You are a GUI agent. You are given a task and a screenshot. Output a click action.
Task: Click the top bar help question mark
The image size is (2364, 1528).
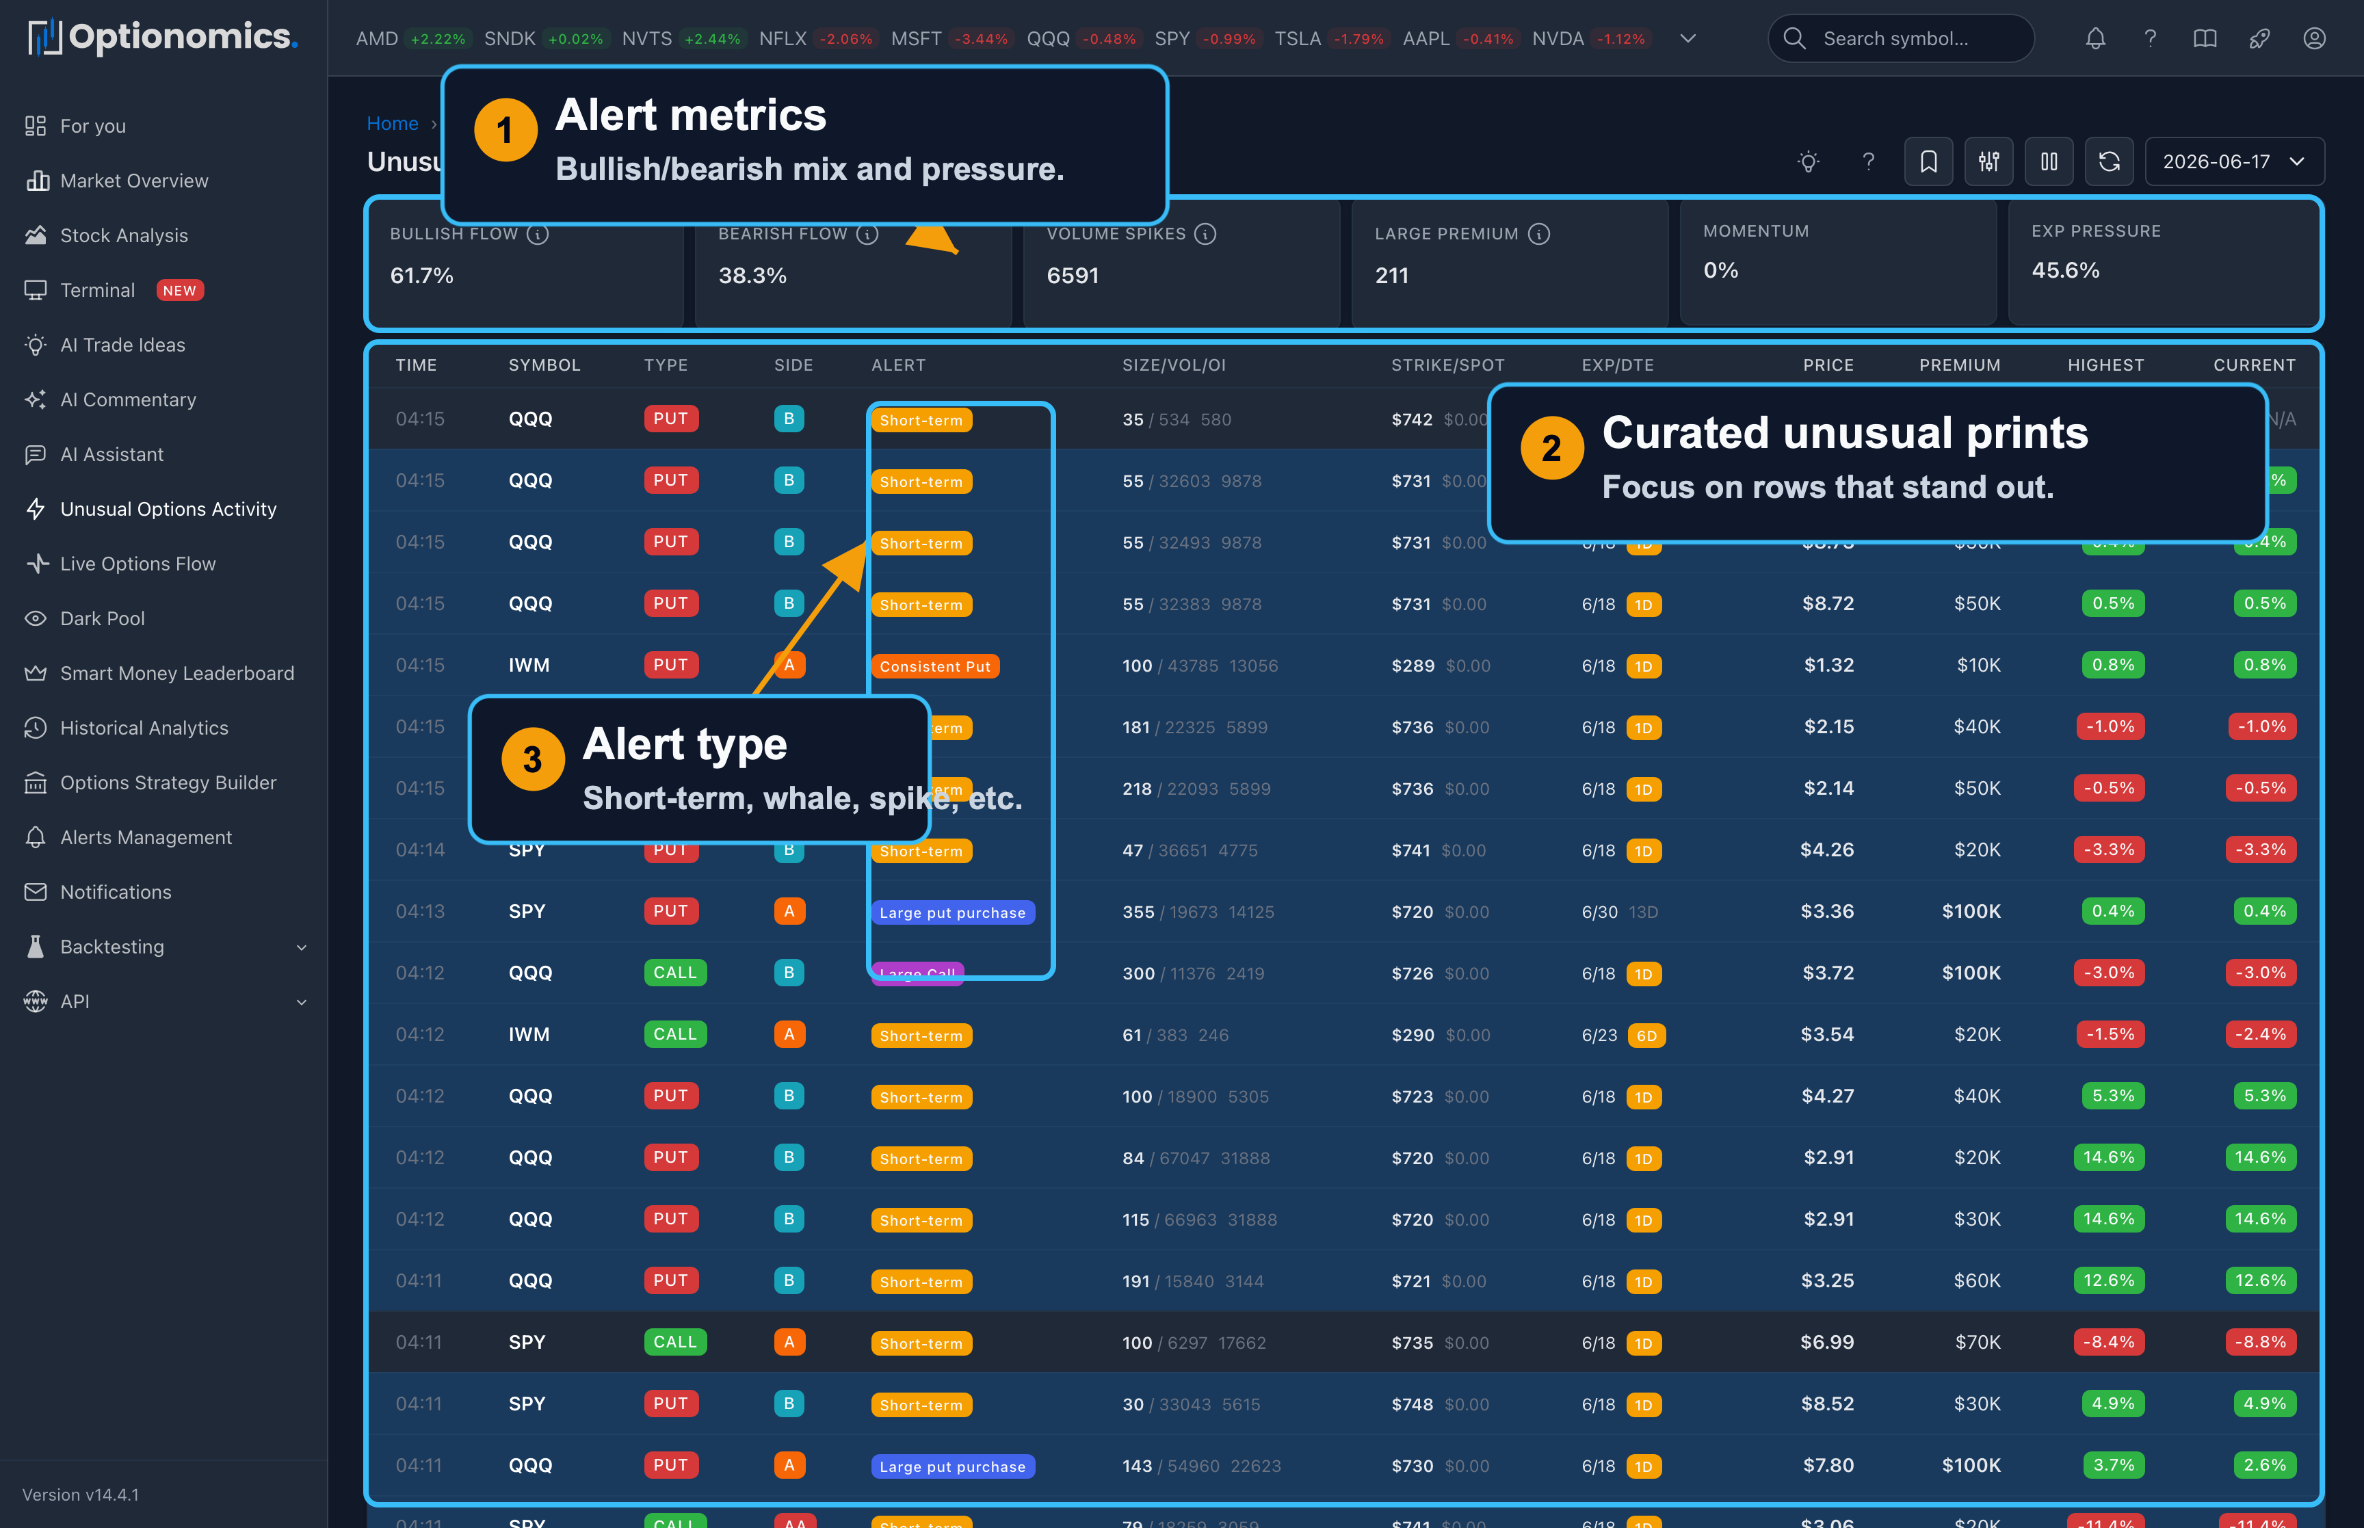tap(2150, 39)
